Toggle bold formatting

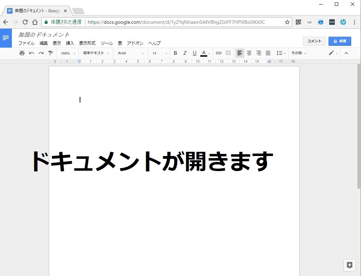(x=175, y=53)
